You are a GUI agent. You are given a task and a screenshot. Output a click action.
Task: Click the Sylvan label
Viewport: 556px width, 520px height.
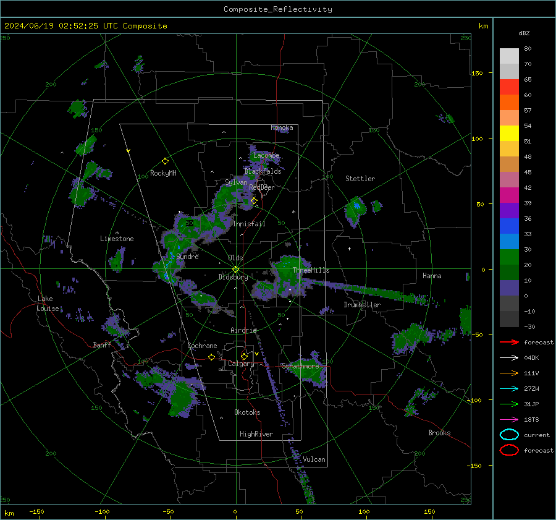[236, 182]
